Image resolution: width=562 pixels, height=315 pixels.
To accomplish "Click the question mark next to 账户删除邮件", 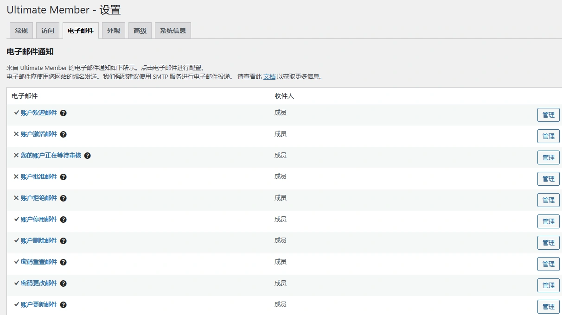I will (64, 240).
